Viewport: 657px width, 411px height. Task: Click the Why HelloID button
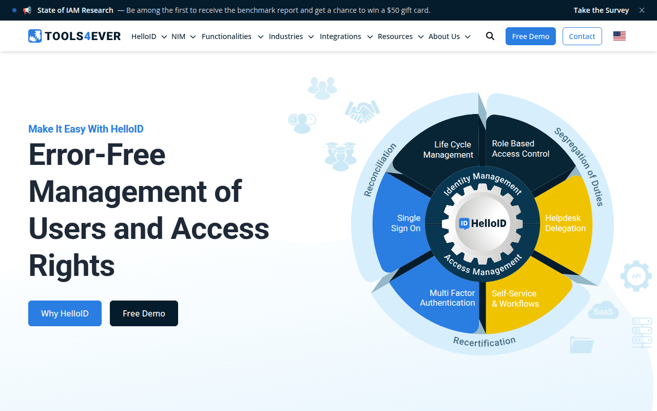(x=65, y=313)
